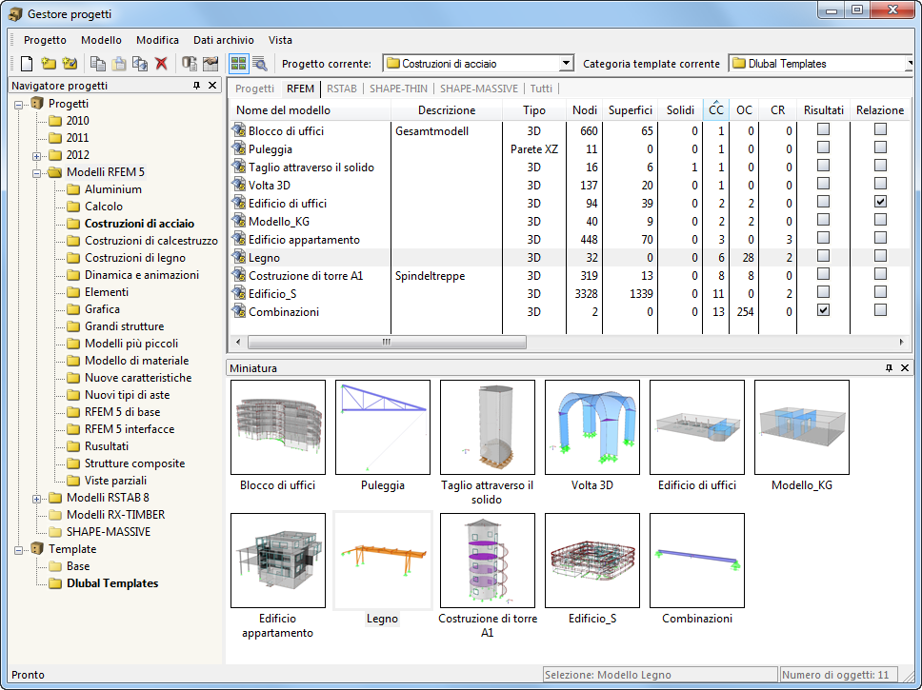Click the model icon beside Legno row

click(239, 257)
